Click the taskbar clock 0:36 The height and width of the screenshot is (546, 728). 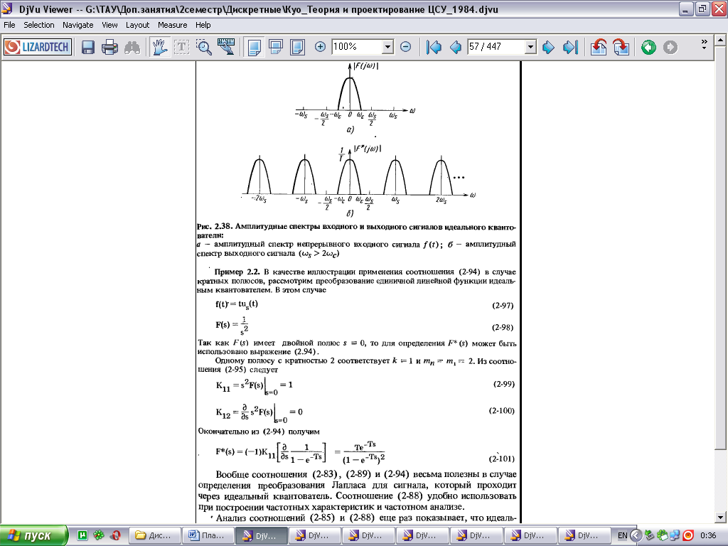[708, 536]
